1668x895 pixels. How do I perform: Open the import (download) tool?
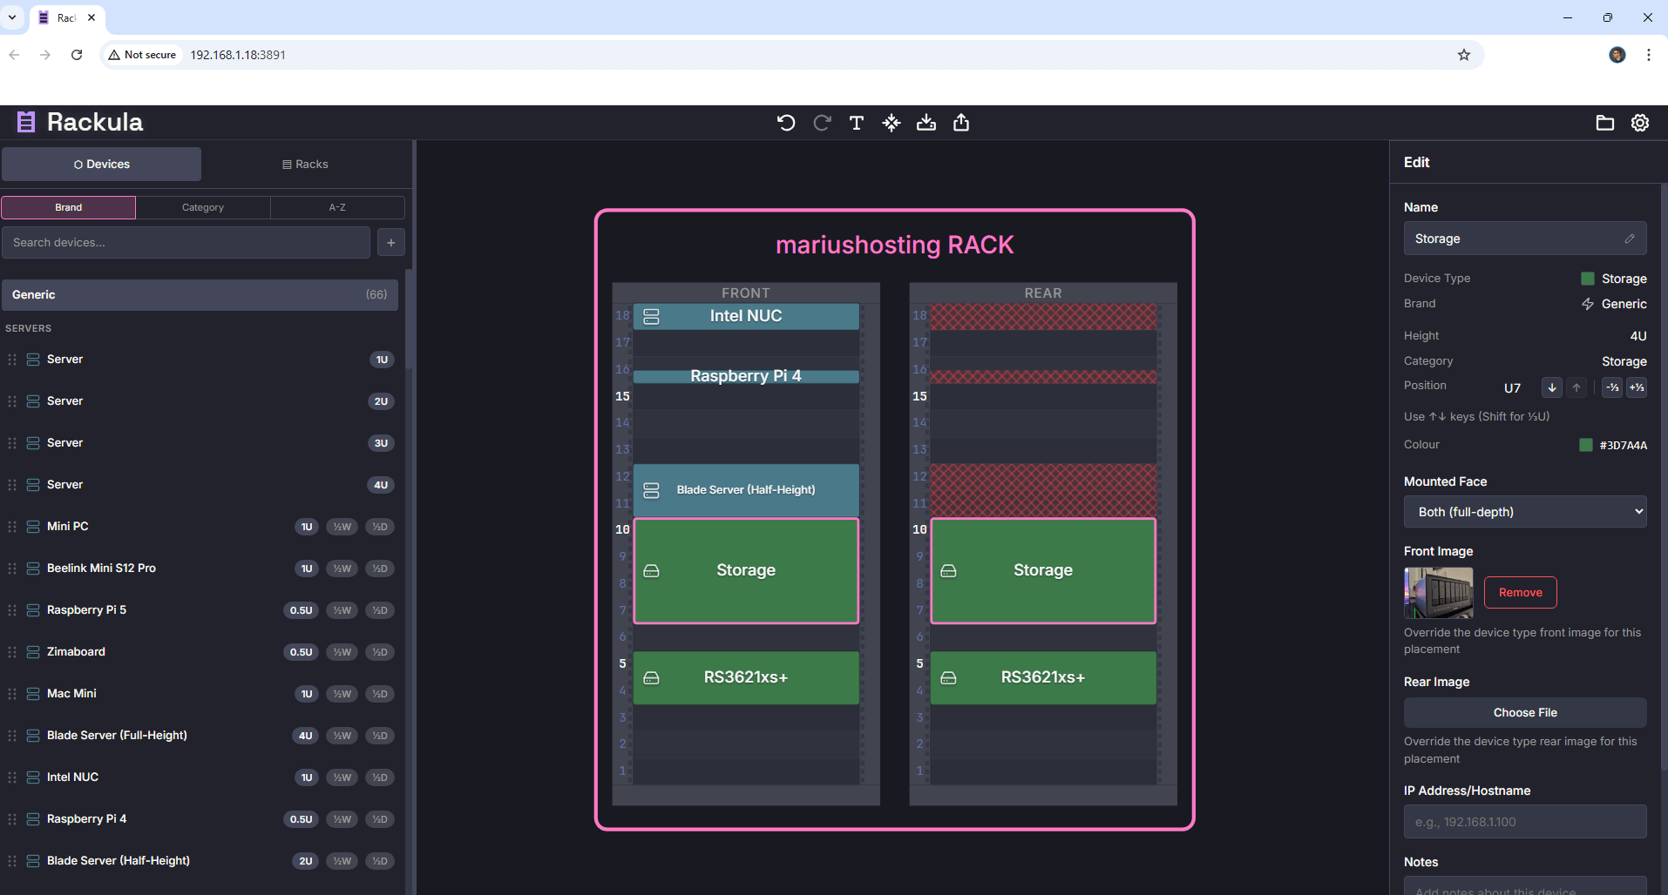pos(926,123)
